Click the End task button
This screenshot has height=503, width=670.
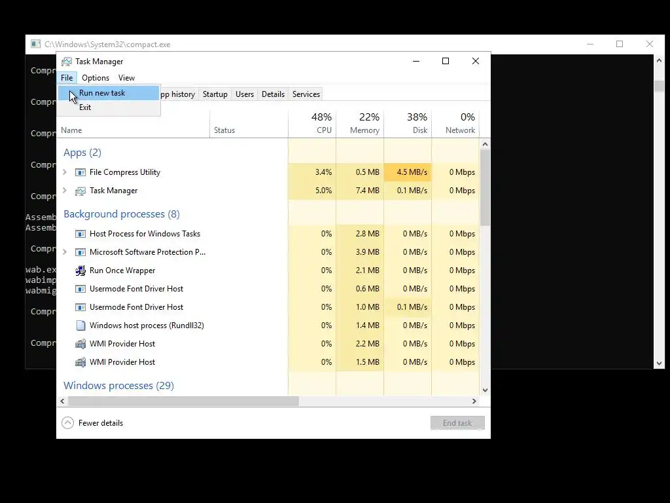click(x=457, y=423)
